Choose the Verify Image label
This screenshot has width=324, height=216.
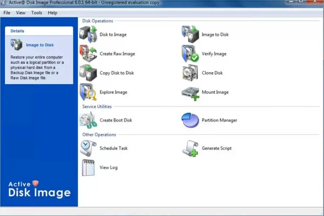(214, 54)
